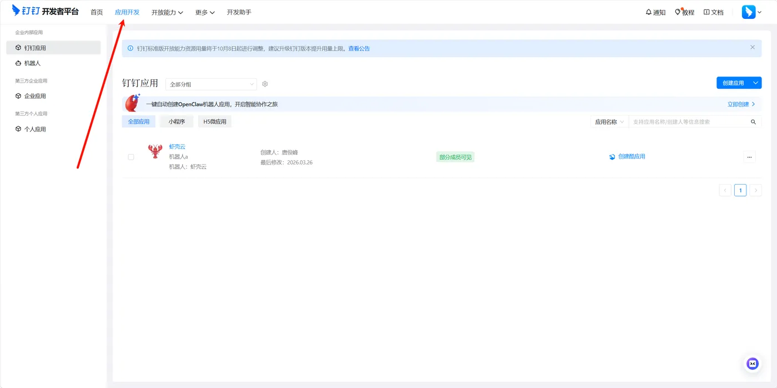Open 文档 documentation book icon

(x=713, y=12)
